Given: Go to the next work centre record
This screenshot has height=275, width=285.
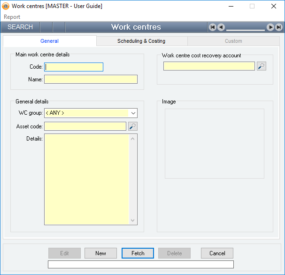Looking at the screenshot, I should coord(270,27).
